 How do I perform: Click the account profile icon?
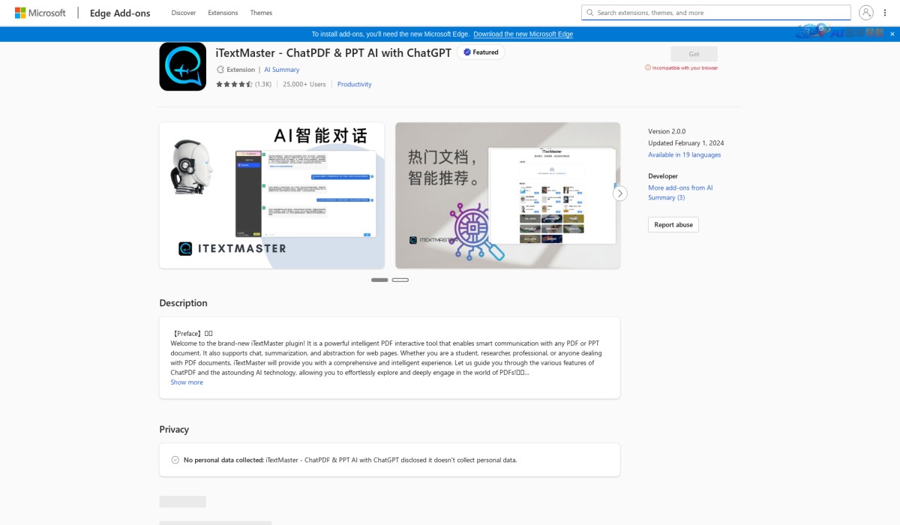point(866,12)
